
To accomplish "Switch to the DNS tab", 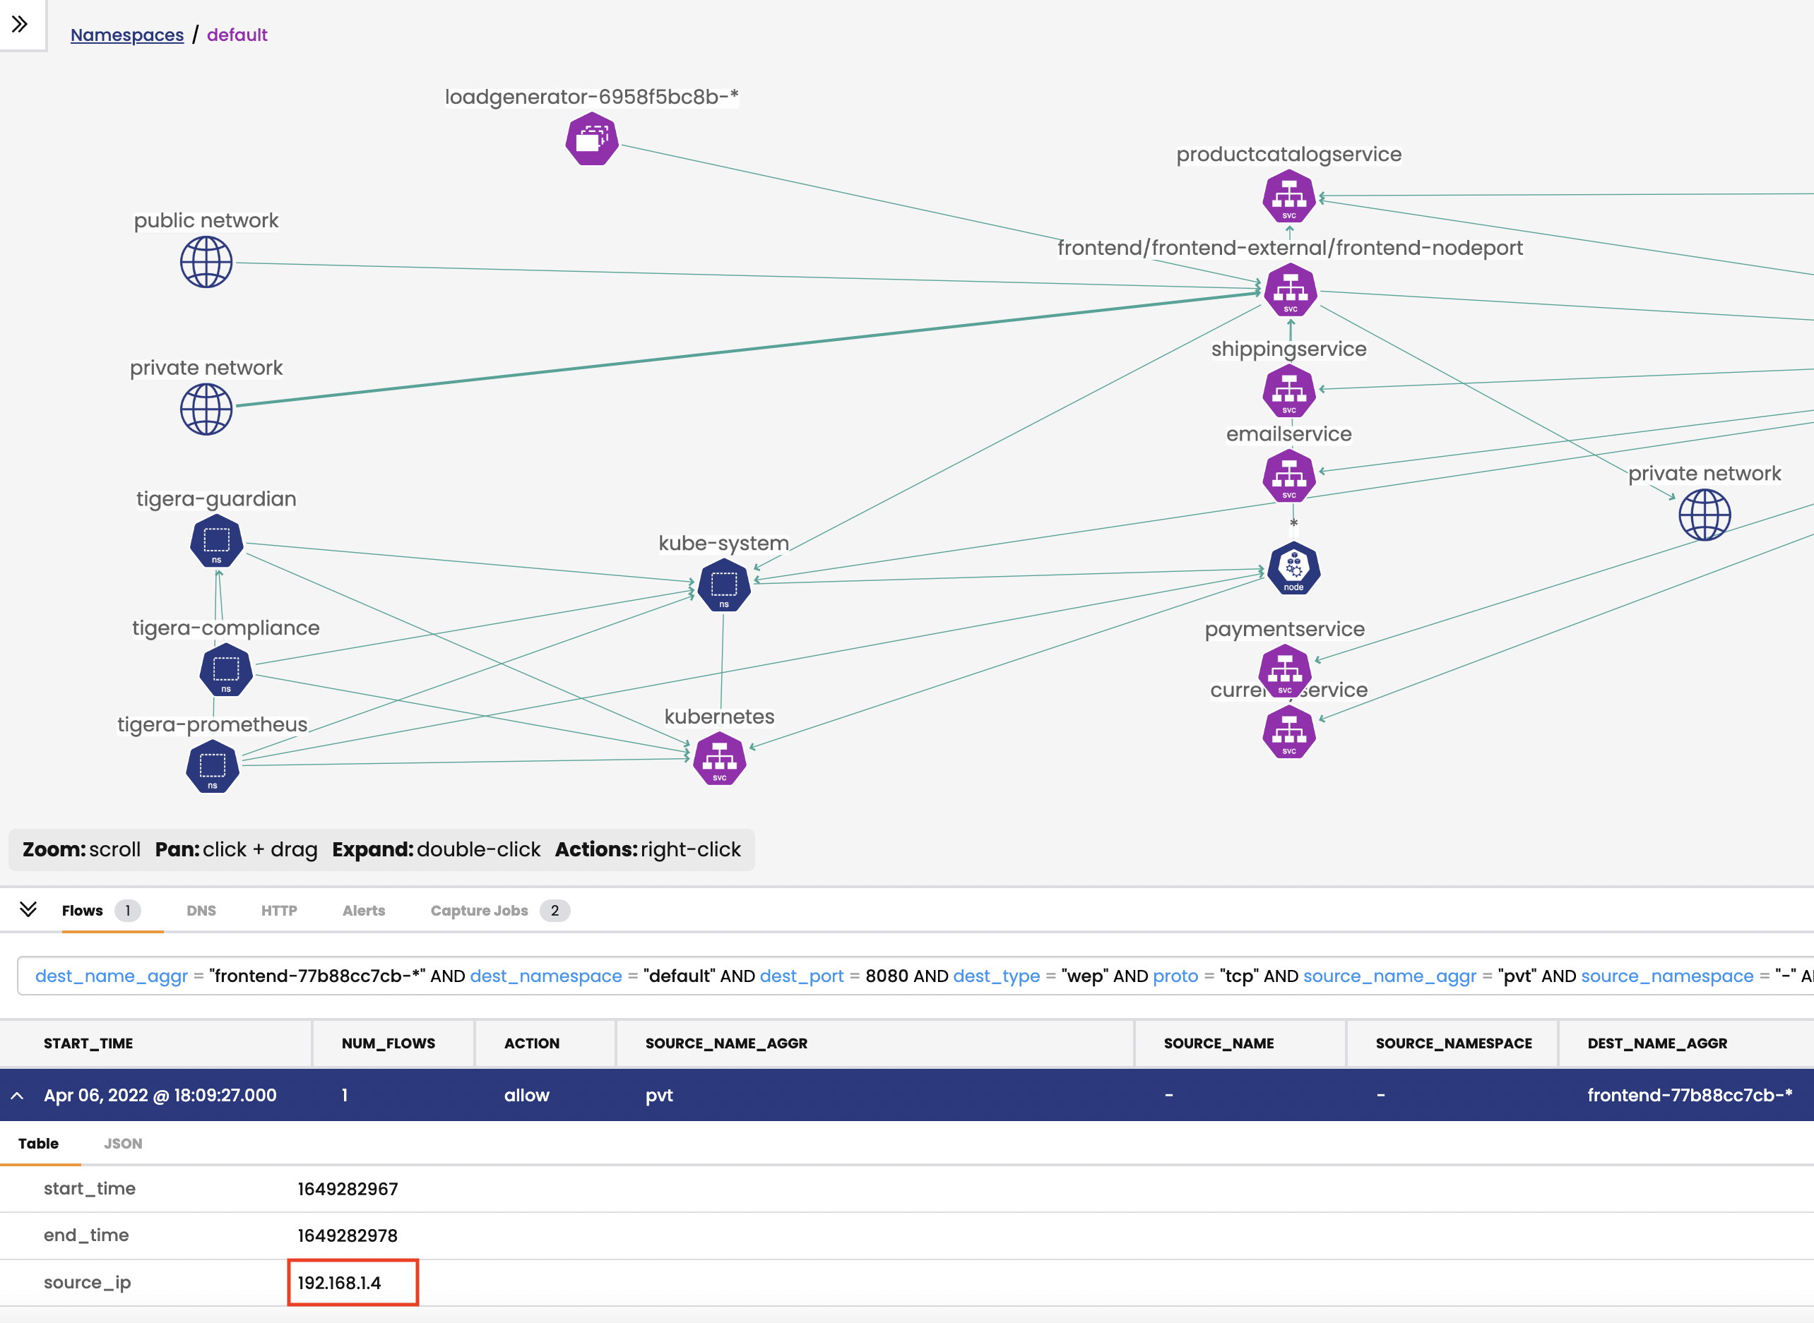I will coord(201,911).
